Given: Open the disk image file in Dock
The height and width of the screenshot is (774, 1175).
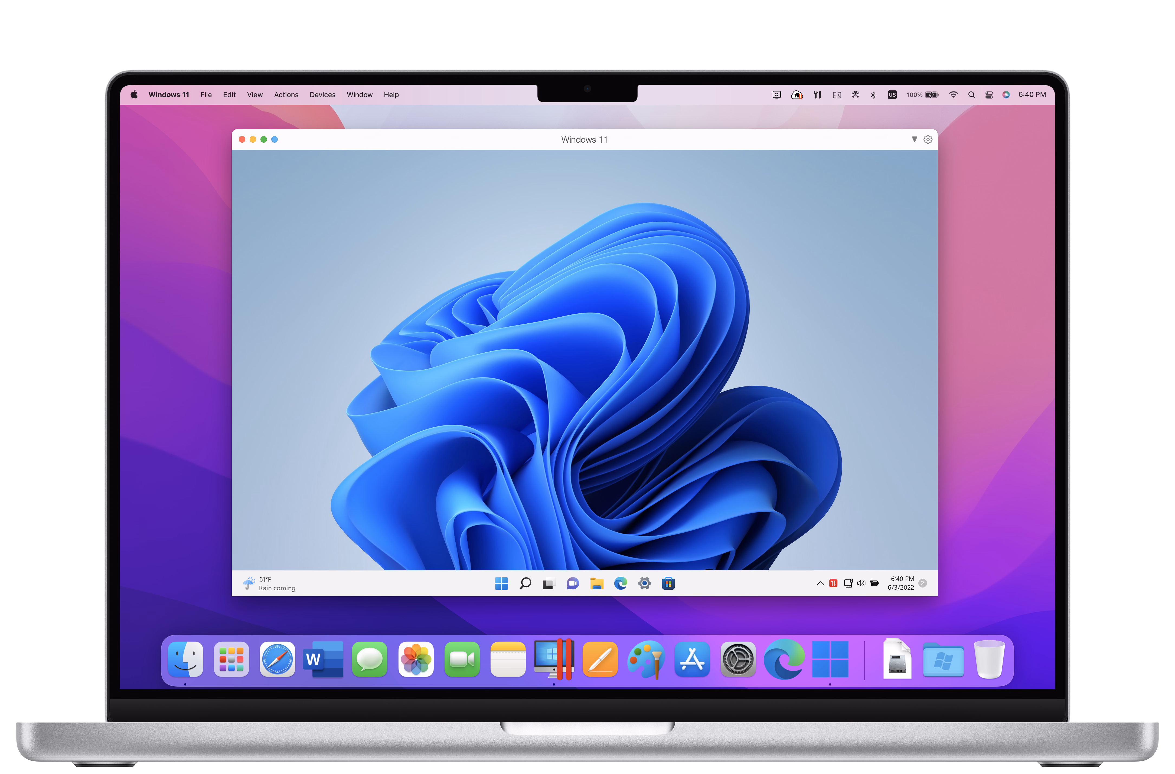Looking at the screenshot, I should tap(897, 659).
